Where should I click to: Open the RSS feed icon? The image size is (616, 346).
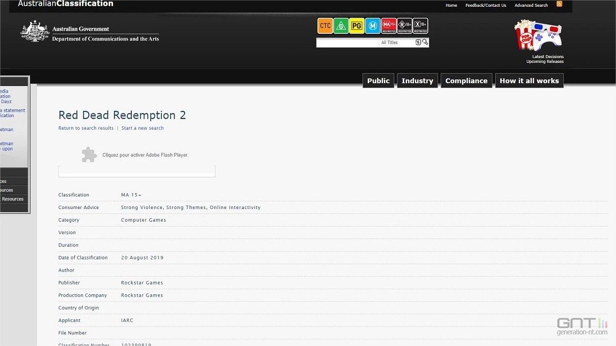pos(559,4)
